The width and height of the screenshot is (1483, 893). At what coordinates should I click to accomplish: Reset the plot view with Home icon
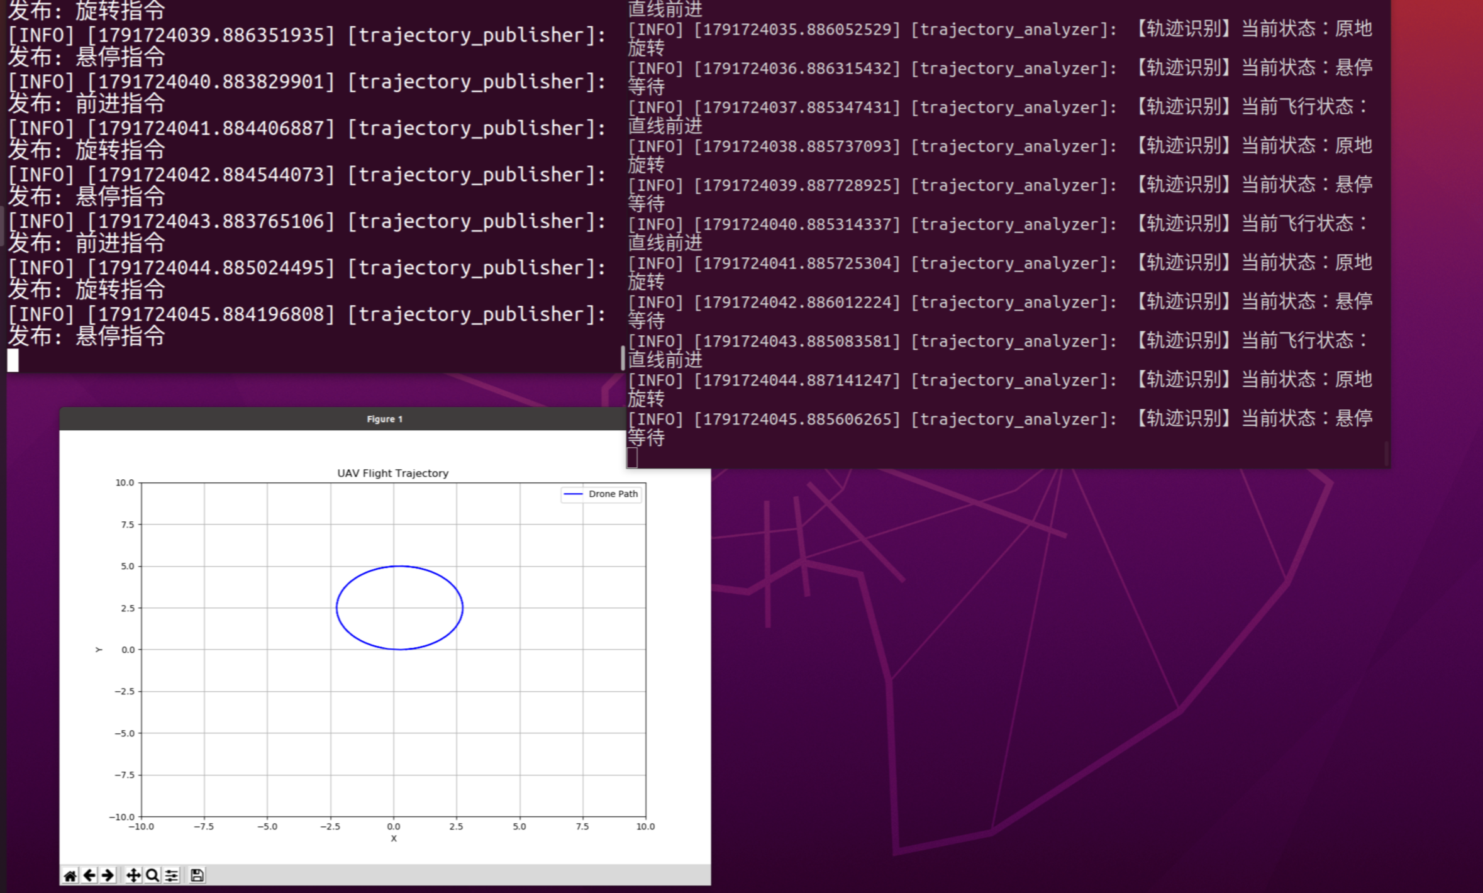pyautogui.click(x=70, y=875)
